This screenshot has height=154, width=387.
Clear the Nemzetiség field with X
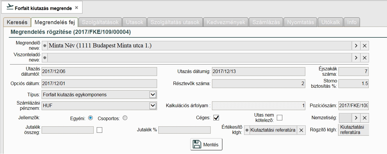(365, 118)
